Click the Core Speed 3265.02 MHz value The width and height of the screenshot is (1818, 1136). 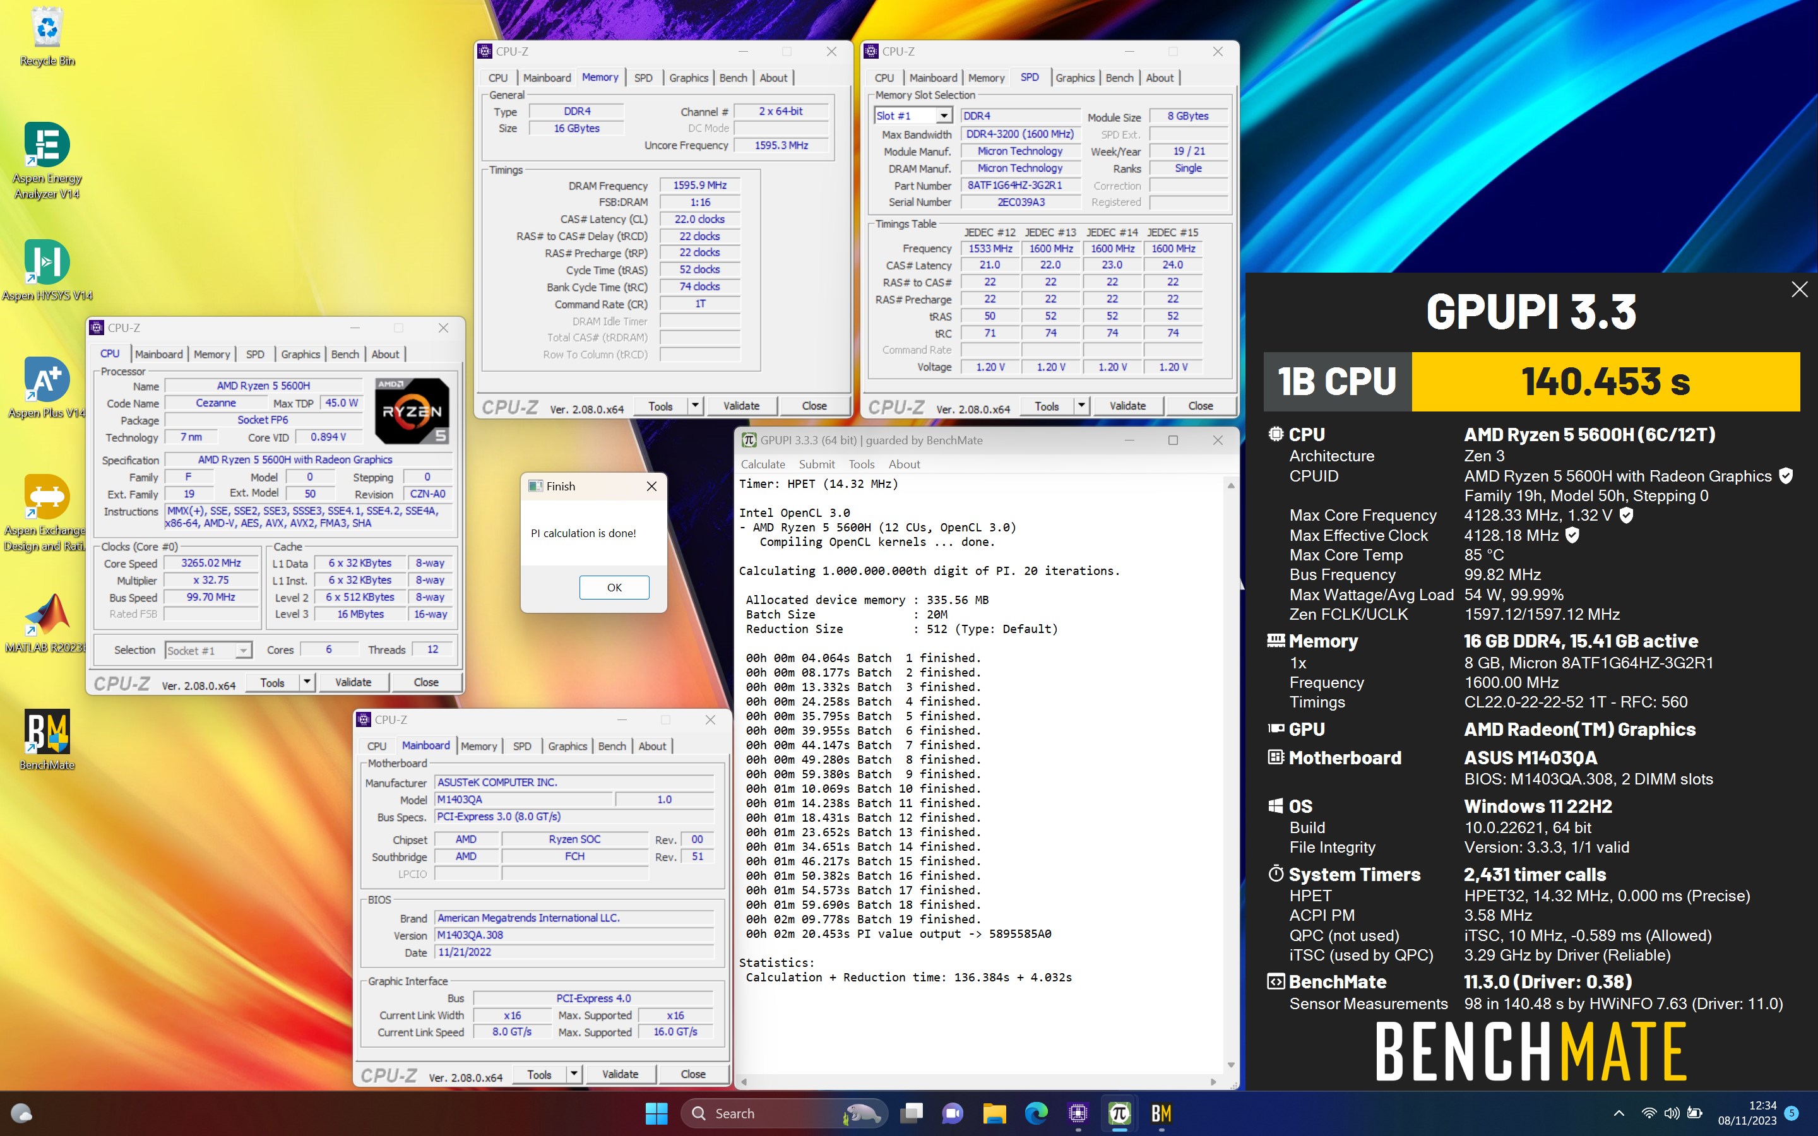click(x=211, y=563)
